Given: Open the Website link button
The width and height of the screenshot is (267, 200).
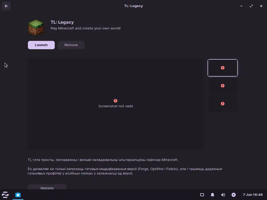Looking at the screenshot, I should coord(47,187).
